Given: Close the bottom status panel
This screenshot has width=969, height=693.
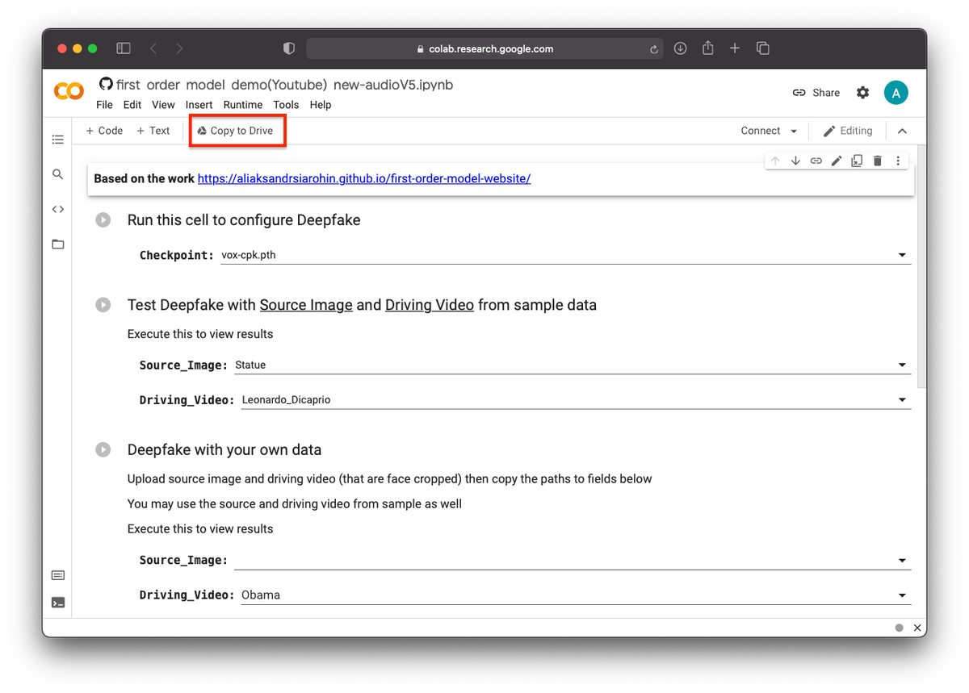Looking at the screenshot, I should (x=917, y=628).
